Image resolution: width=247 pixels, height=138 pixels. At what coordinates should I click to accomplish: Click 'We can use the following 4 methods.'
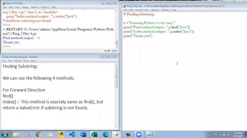pyautogui.click(x=39, y=78)
